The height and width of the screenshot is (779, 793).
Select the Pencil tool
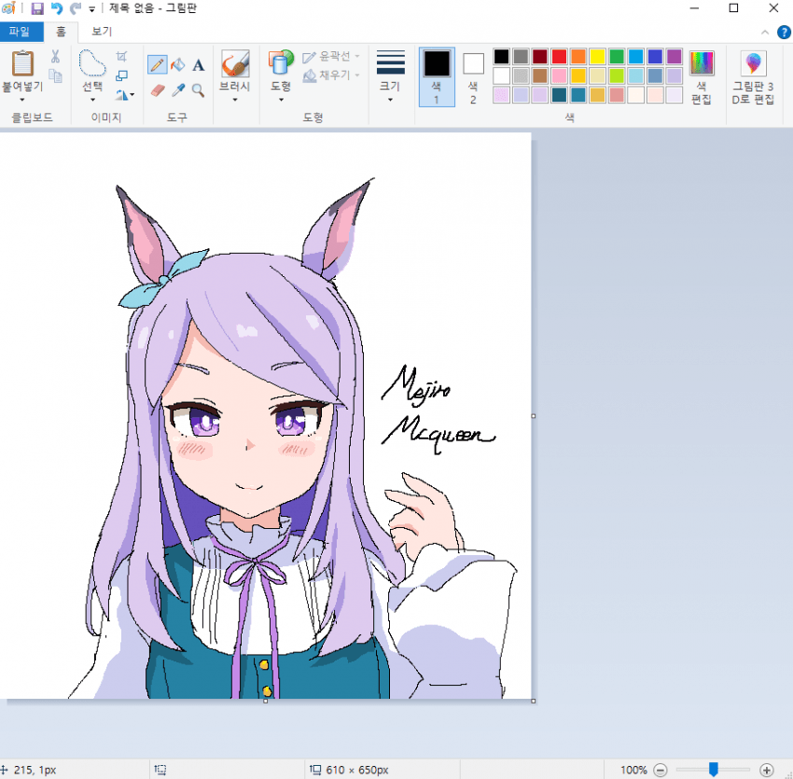tap(158, 64)
